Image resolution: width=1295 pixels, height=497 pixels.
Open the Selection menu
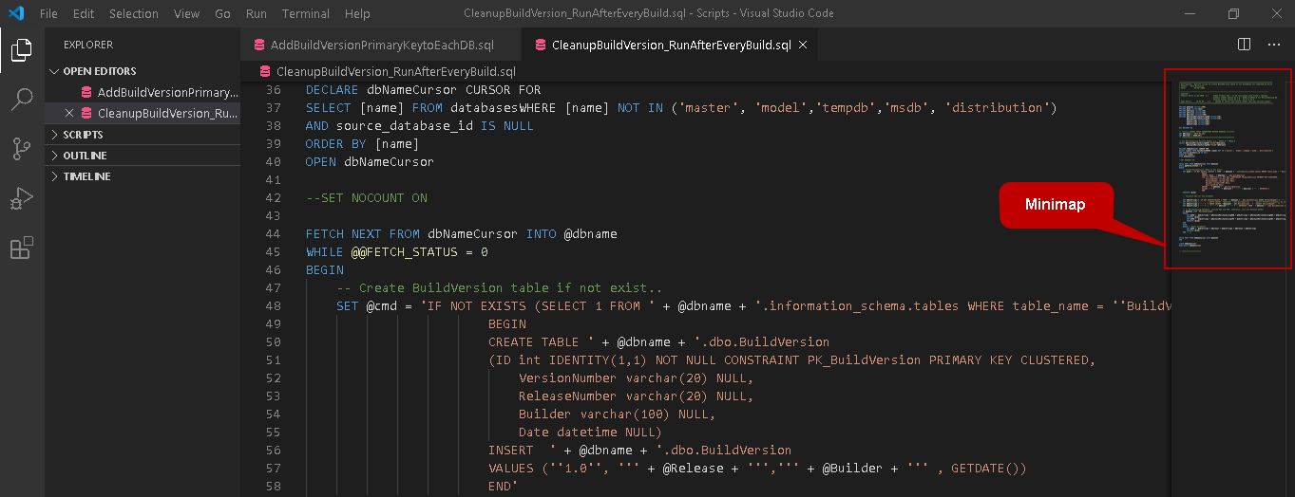coord(134,13)
